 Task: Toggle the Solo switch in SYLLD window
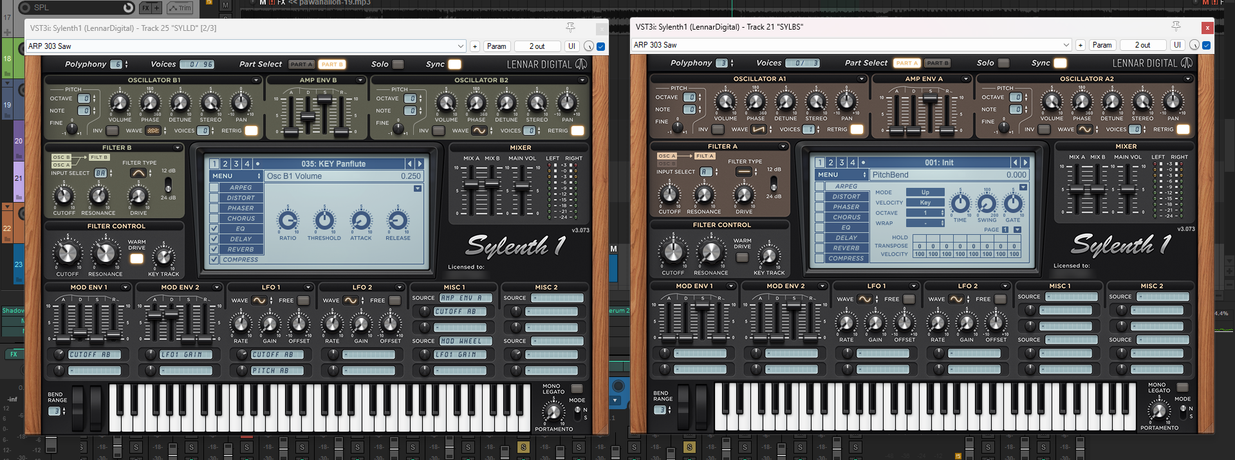click(x=398, y=64)
